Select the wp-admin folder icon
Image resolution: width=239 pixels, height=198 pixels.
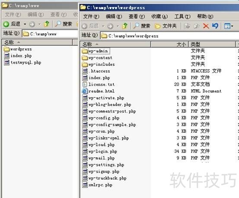(85, 51)
